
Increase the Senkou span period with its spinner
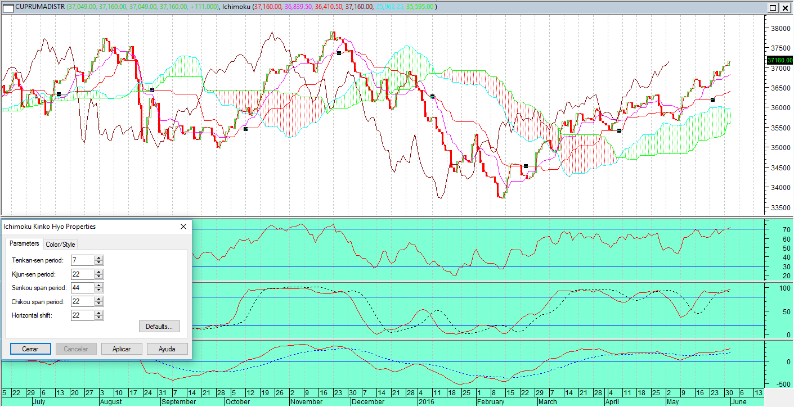pyautogui.click(x=98, y=285)
